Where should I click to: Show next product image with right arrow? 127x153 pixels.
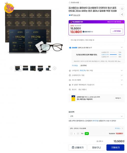(x=54, y=68)
